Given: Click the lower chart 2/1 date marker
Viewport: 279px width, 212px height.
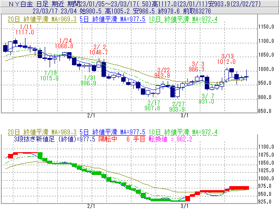Looking at the screenshot, I should click(91, 206).
